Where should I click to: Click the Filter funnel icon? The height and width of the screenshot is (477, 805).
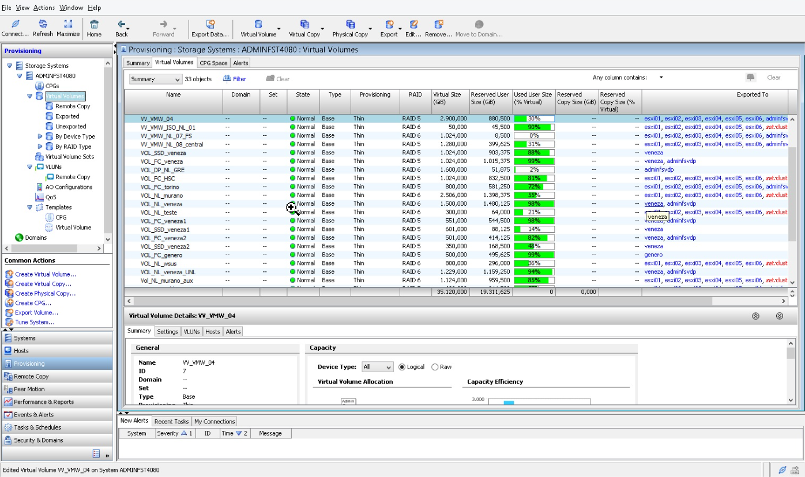coord(227,79)
